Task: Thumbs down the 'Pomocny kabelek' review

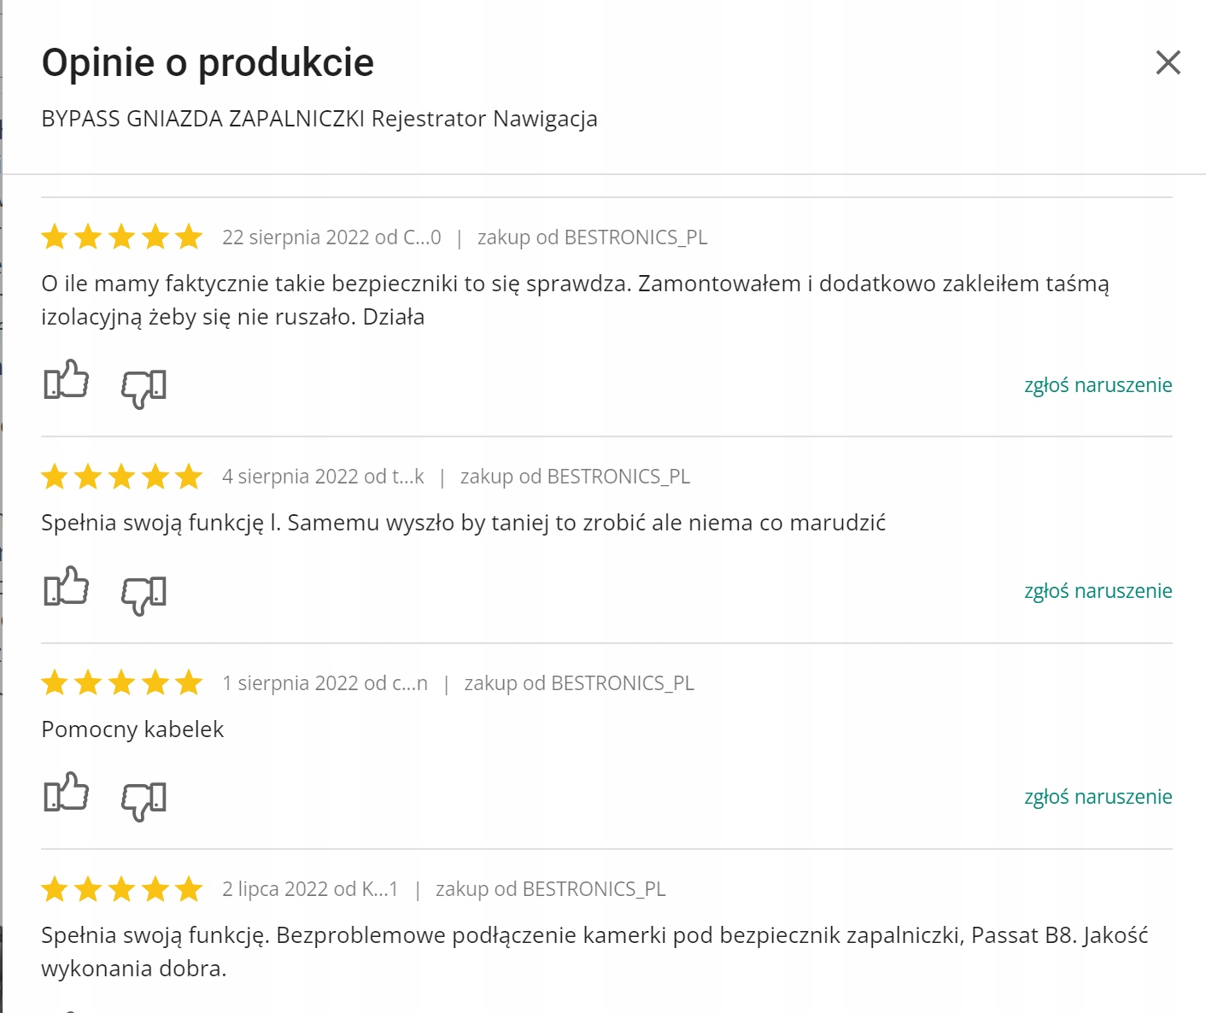Action: click(143, 800)
